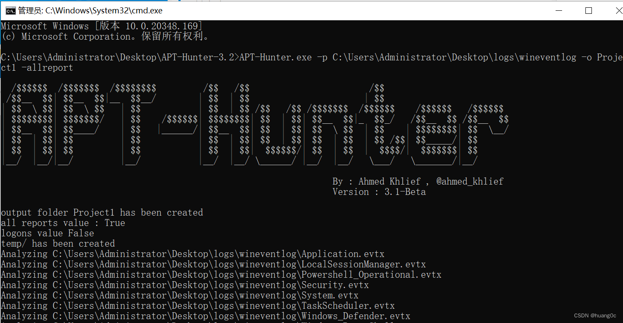The width and height of the screenshot is (623, 323).
Task: Click the APT-Hunter ASCII art banner
Action: pos(255,125)
